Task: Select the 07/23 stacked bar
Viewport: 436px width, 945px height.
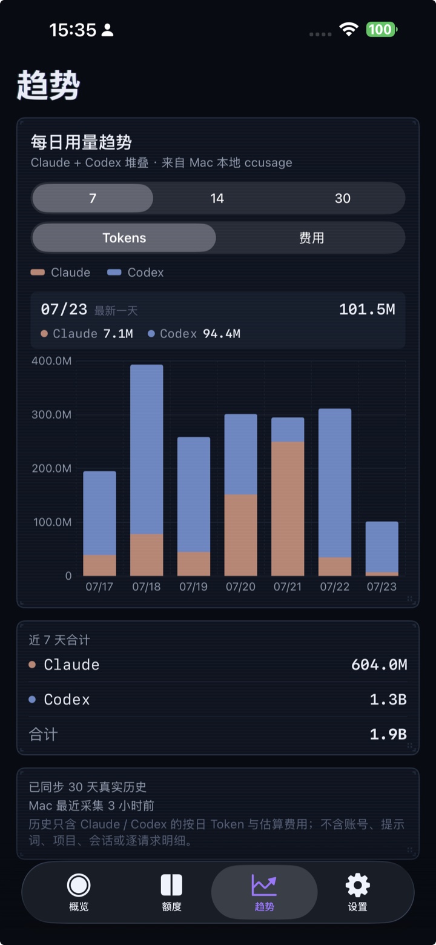Action: [x=382, y=549]
